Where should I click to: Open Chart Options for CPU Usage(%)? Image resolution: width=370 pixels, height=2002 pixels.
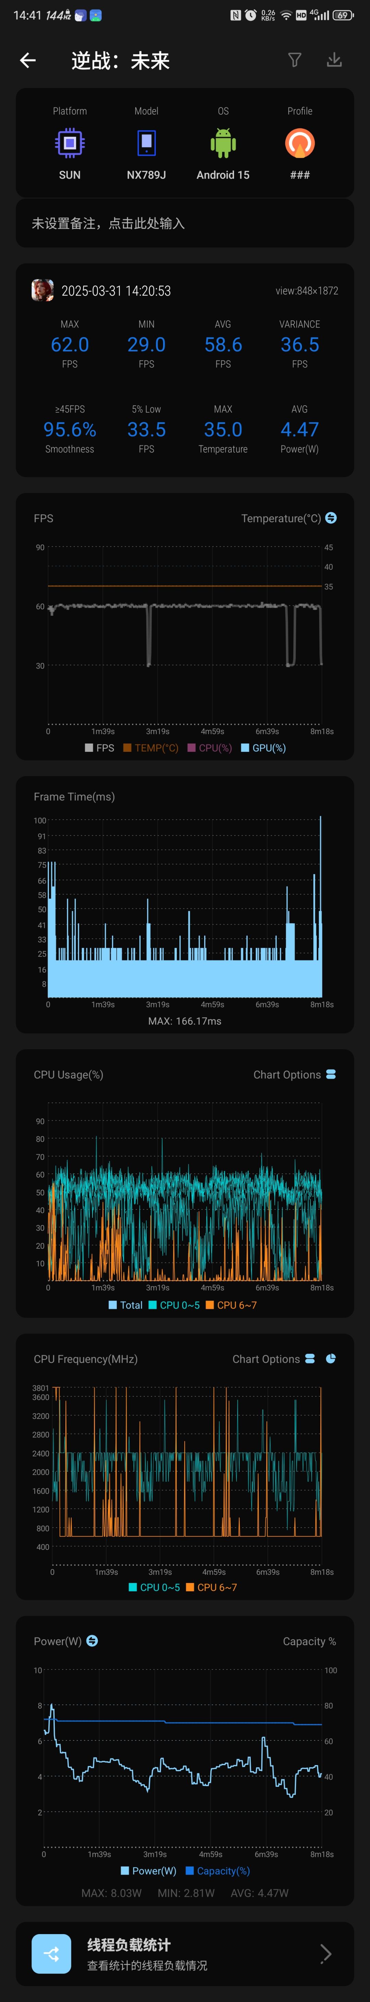295,1075
